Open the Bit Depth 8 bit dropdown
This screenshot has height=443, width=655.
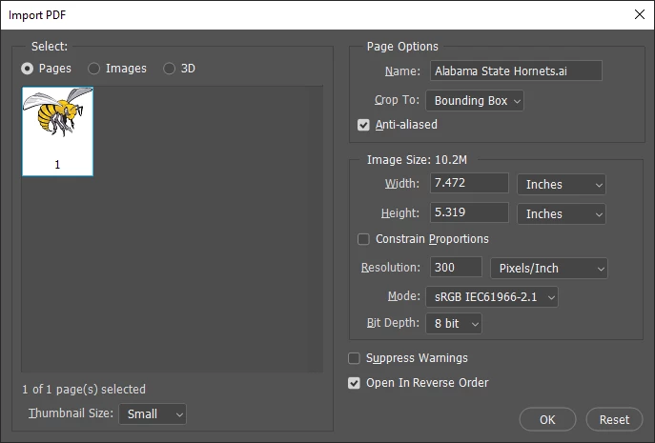coord(454,324)
